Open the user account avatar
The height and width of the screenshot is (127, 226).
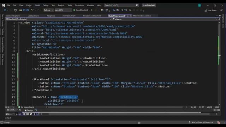[200, 5]
